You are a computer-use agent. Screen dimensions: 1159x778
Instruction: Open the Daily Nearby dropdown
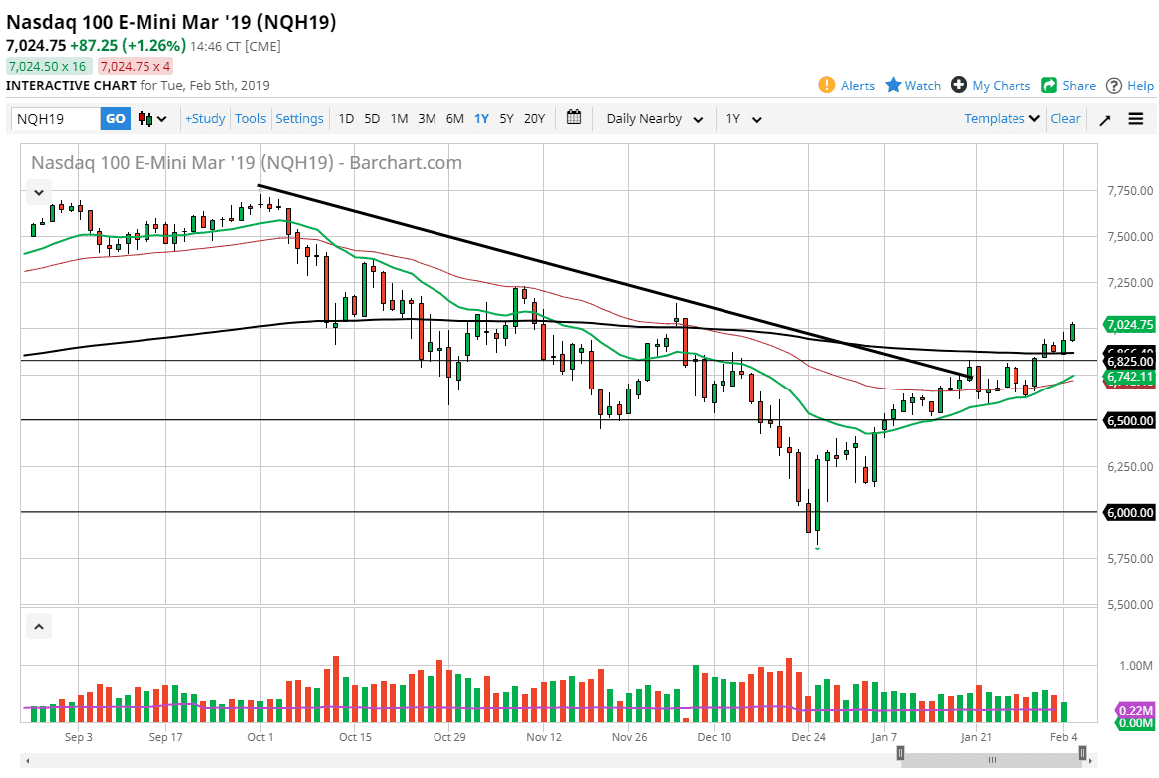(x=652, y=118)
